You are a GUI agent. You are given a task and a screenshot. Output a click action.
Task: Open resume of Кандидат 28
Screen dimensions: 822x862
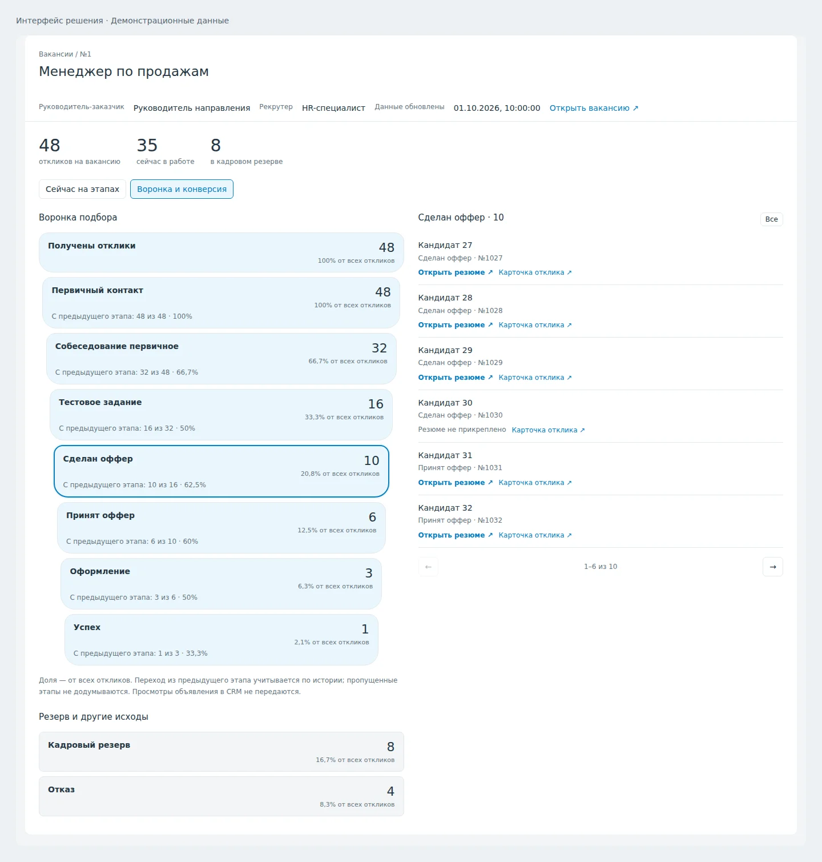point(455,325)
